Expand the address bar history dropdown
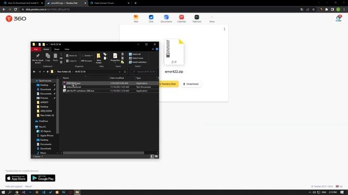 tap(120, 71)
